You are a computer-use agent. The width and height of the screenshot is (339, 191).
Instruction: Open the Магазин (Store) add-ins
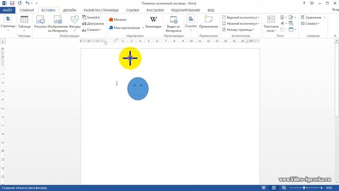coord(118,20)
